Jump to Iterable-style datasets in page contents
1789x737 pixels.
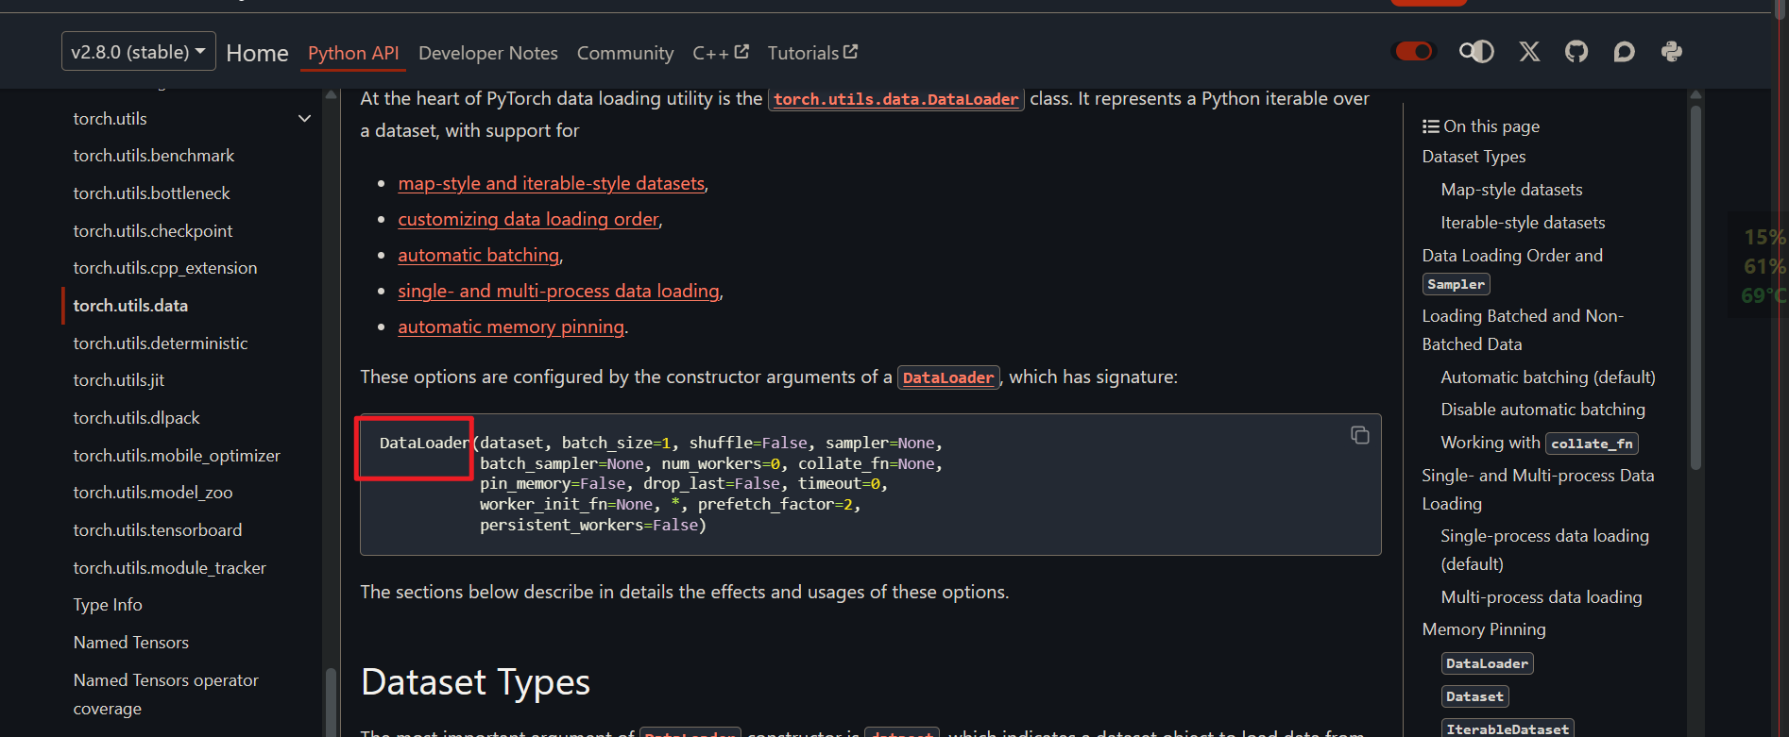[1523, 223]
